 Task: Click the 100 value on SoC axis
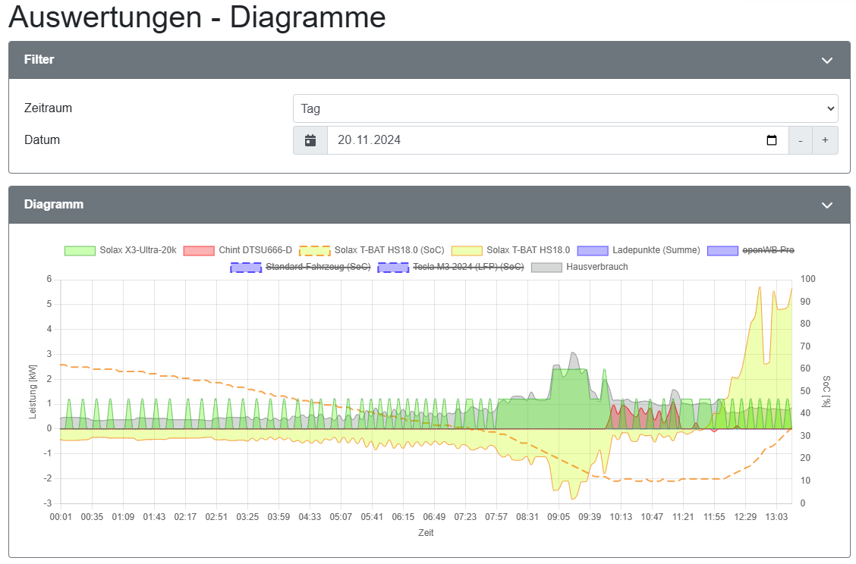coord(808,279)
